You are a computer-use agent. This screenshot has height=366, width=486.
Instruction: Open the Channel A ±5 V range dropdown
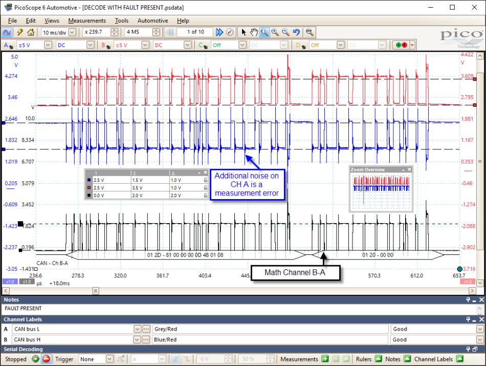tap(48, 45)
